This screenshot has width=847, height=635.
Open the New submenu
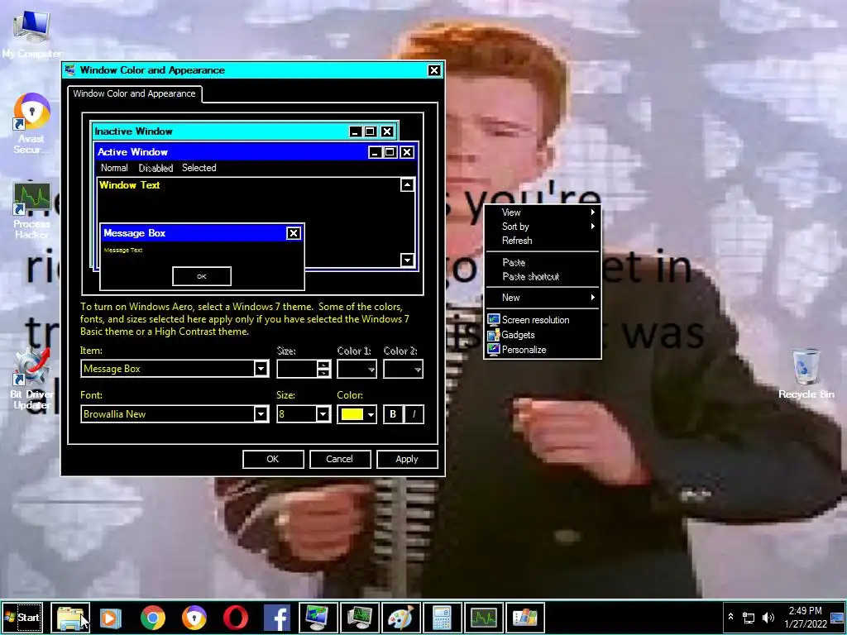click(543, 298)
